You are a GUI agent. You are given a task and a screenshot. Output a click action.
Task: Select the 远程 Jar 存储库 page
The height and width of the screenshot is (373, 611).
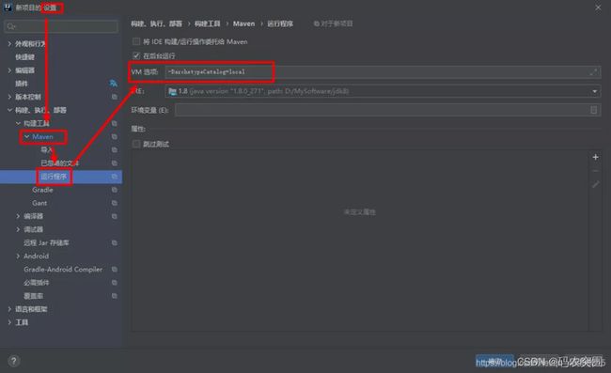46,242
